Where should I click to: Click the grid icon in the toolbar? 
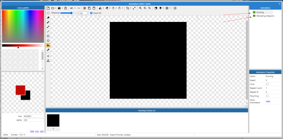coord(167,8)
